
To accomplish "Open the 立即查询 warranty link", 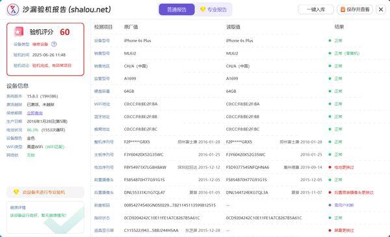I will (35, 113).
